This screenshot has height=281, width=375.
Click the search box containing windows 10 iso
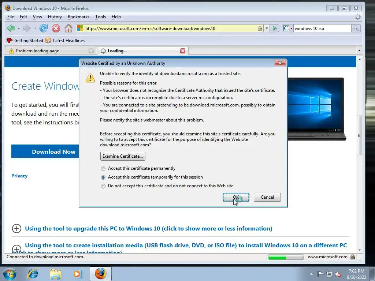click(322, 29)
